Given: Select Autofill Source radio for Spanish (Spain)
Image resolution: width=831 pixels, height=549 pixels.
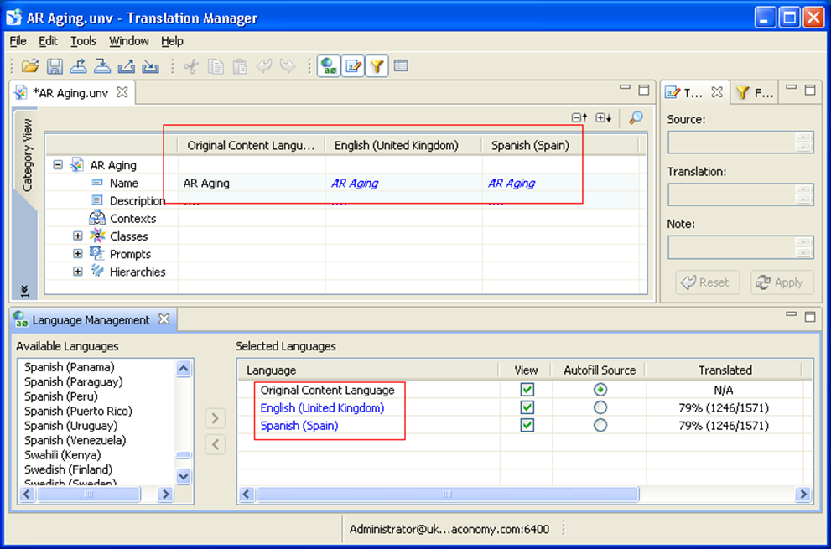Looking at the screenshot, I should [x=600, y=425].
